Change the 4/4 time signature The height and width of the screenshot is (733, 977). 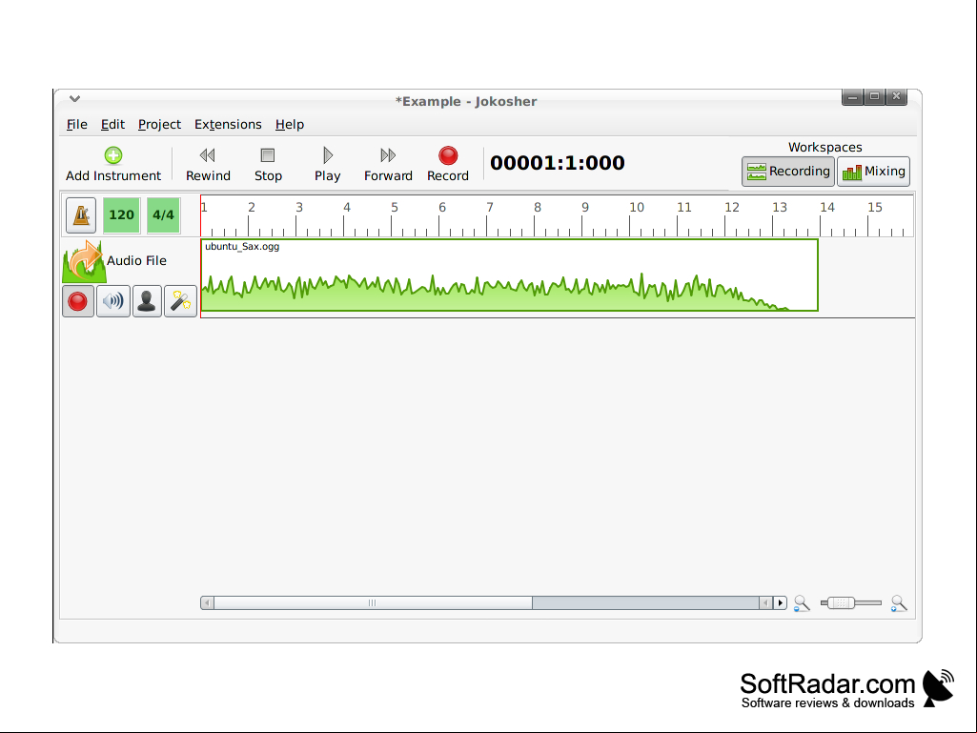point(163,215)
